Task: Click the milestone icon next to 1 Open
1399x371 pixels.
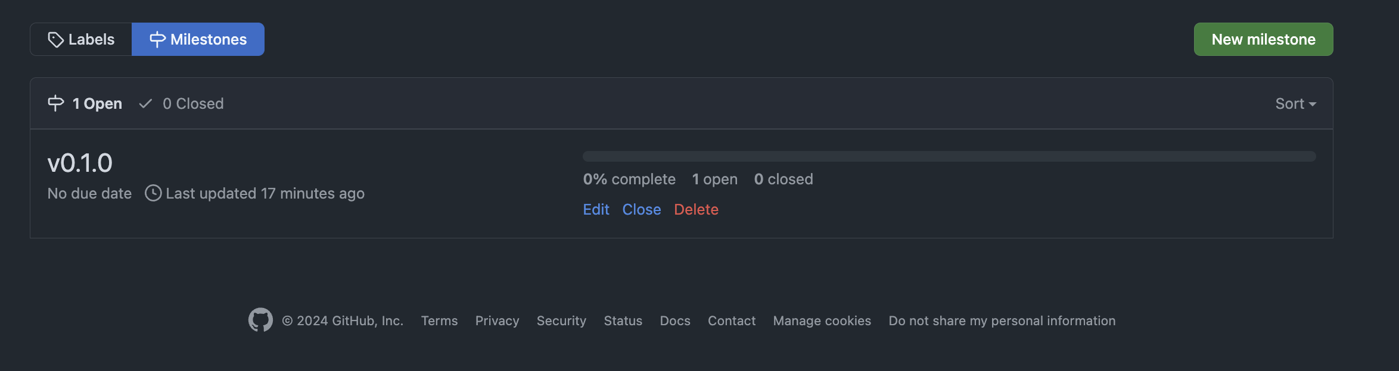Action: point(56,103)
